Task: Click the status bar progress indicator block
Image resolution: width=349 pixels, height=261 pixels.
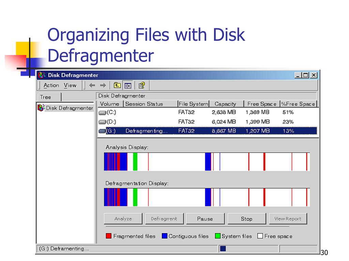Action: point(223,248)
